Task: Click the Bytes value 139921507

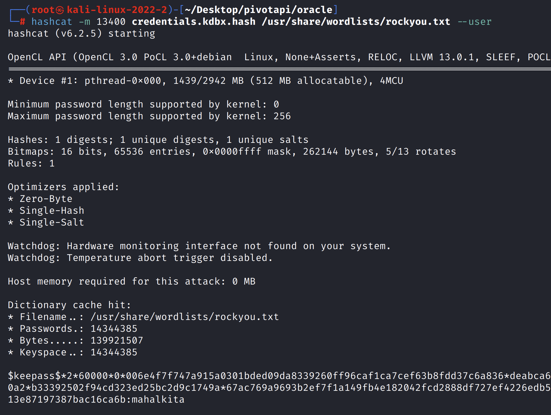Action: (x=117, y=341)
